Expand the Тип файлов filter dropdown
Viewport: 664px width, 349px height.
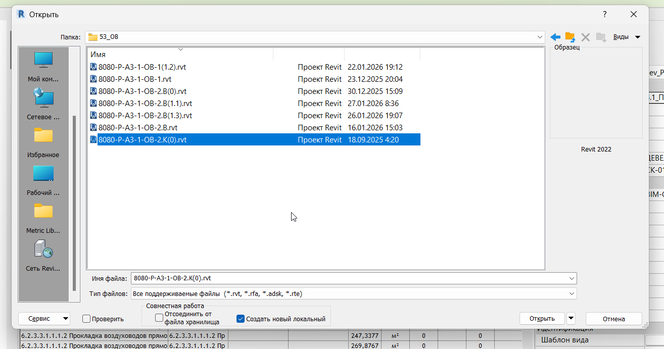pyautogui.click(x=572, y=293)
